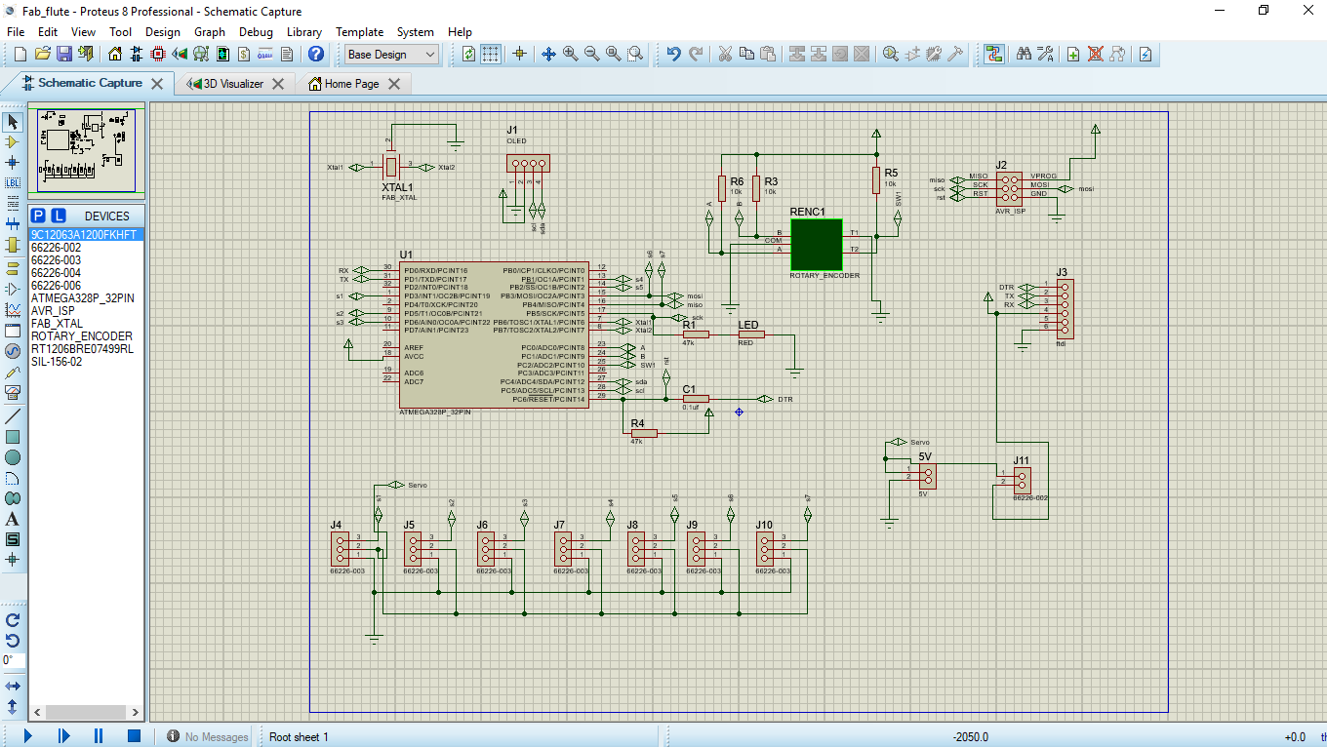Screen dimensions: 1327x747
Task: Select the 2D graphics circle tool
Action: 13,457
